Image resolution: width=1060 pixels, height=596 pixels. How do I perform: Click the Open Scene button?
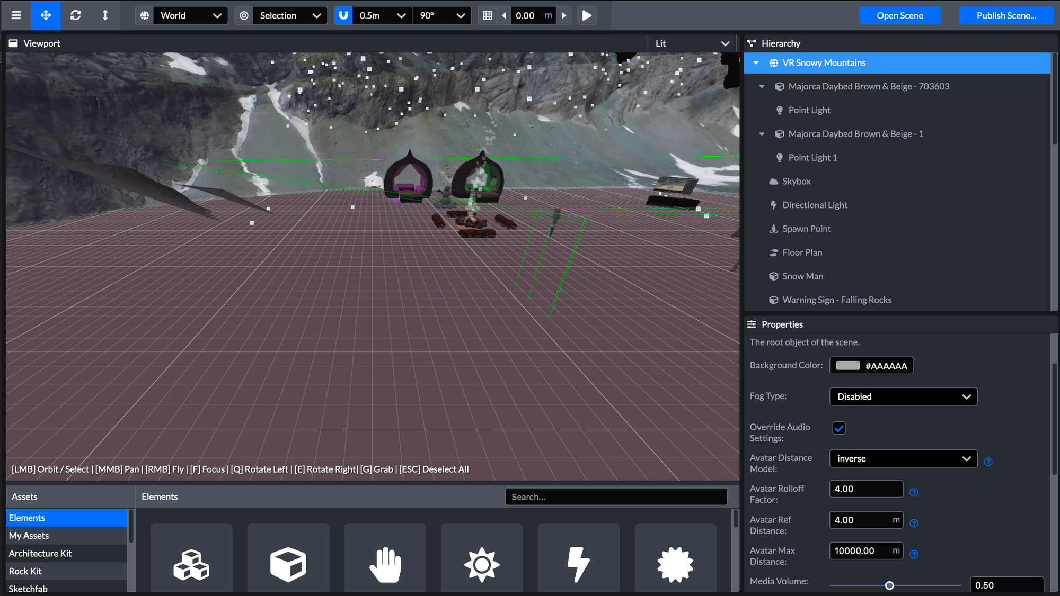tap(899, 15)
